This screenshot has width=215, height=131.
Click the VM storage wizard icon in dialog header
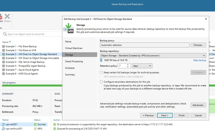click(x=68, y=28)
